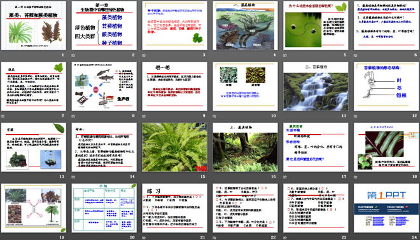Select slide 7 titled 藻类 with text

click(x=34, y=86)
